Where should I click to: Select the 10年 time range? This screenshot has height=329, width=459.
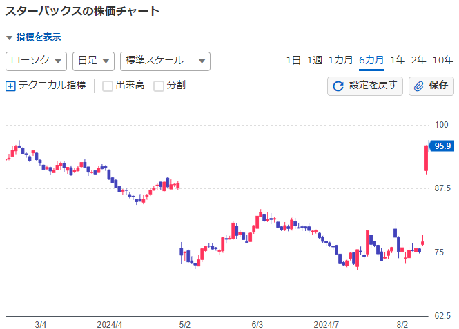[x=443, y=61]
